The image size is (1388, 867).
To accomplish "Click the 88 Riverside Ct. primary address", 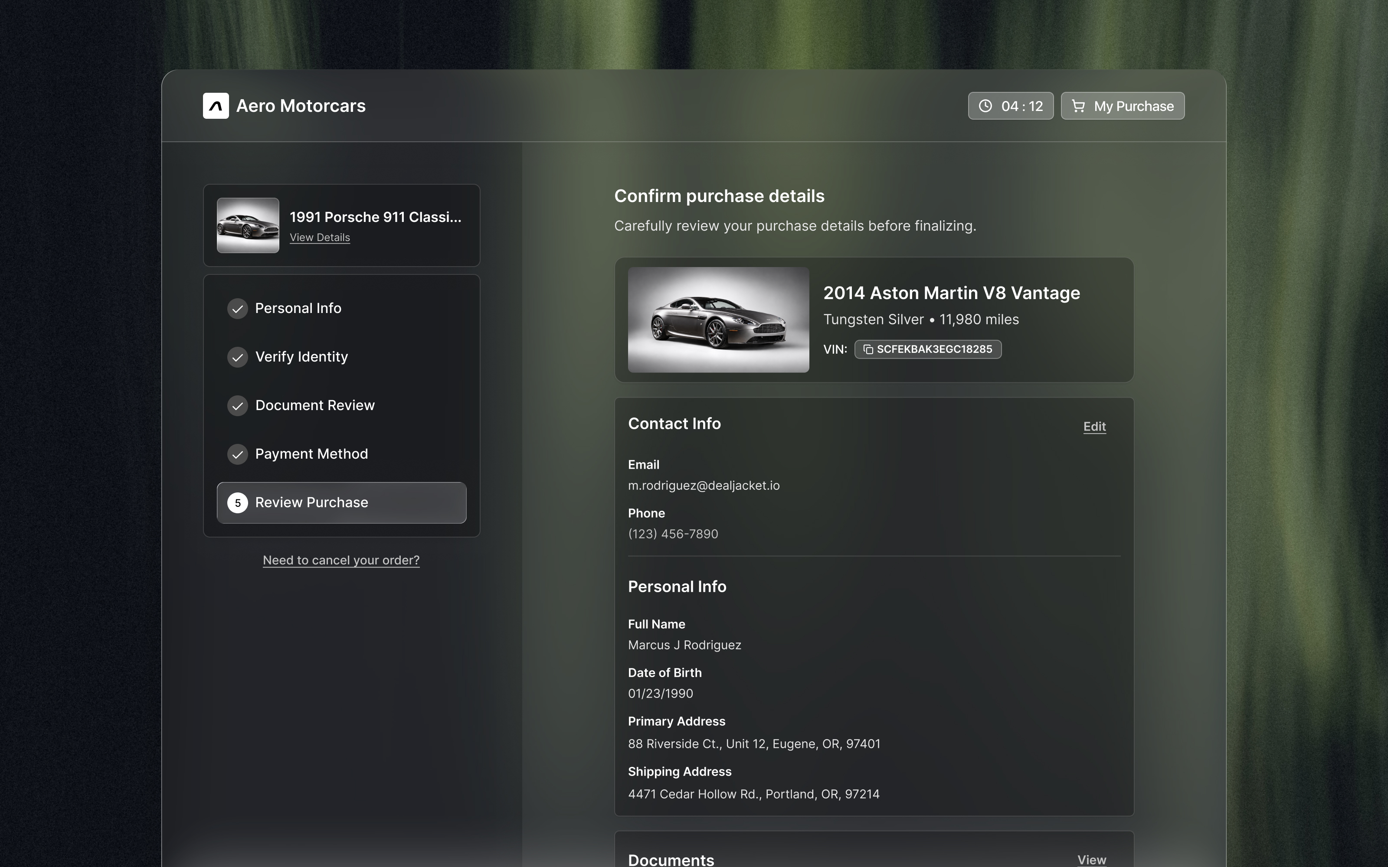I will (754, 744).
